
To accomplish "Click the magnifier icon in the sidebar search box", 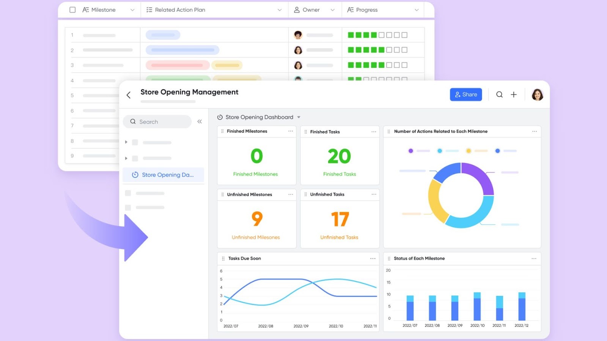I will (133, 121).
